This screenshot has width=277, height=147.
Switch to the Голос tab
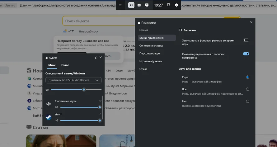[x=65, y=65]
